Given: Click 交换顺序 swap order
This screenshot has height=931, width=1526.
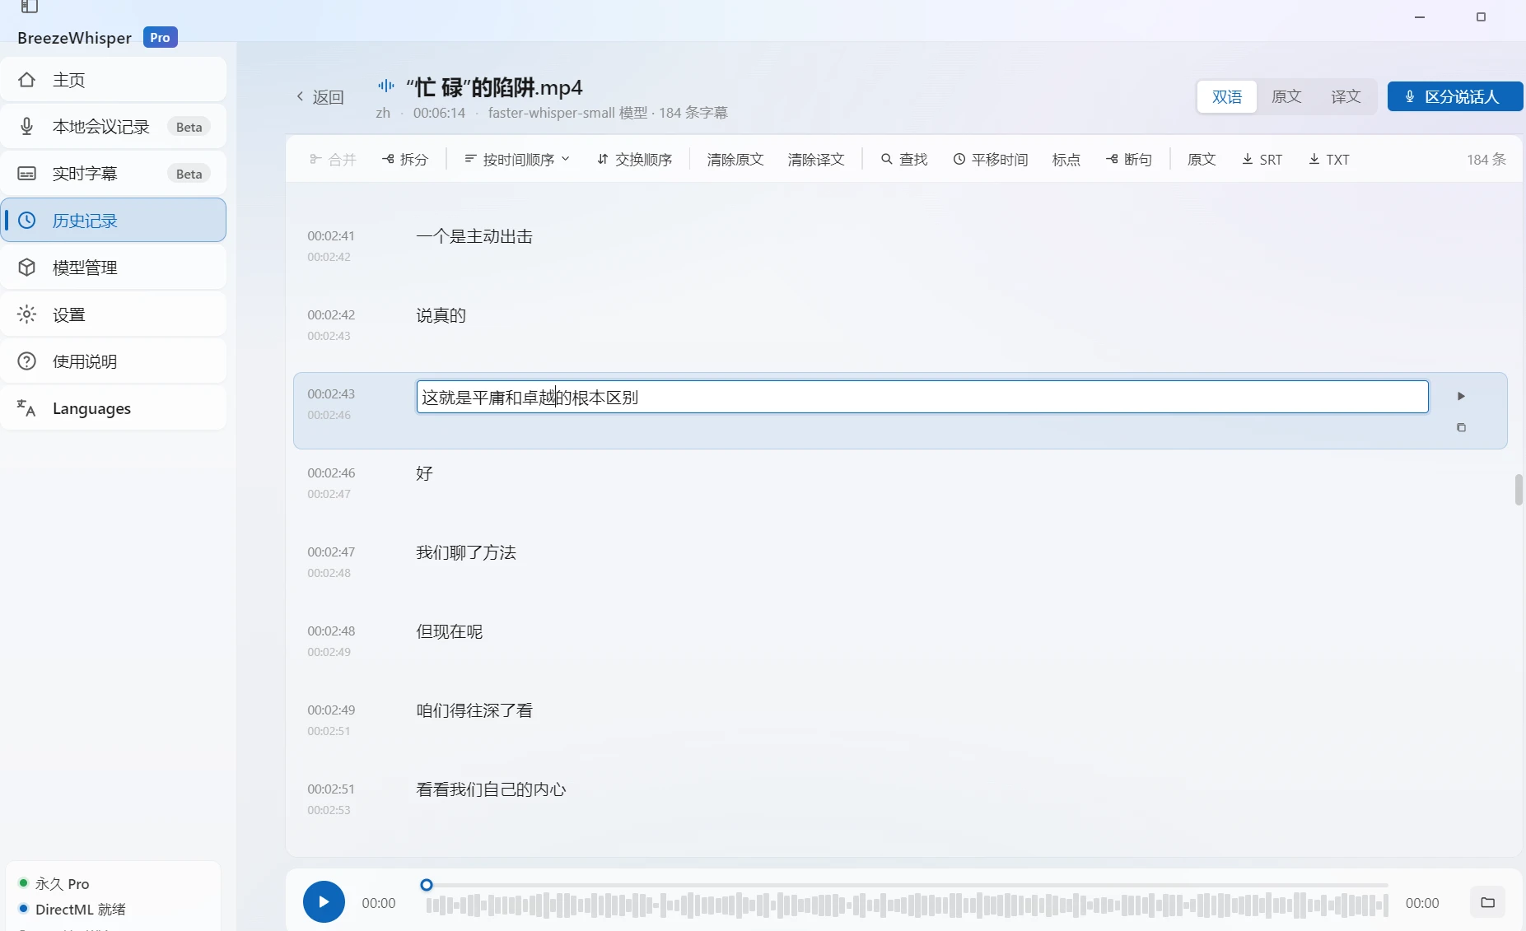Looking at the screenshot, I should [x=634, y=160].
